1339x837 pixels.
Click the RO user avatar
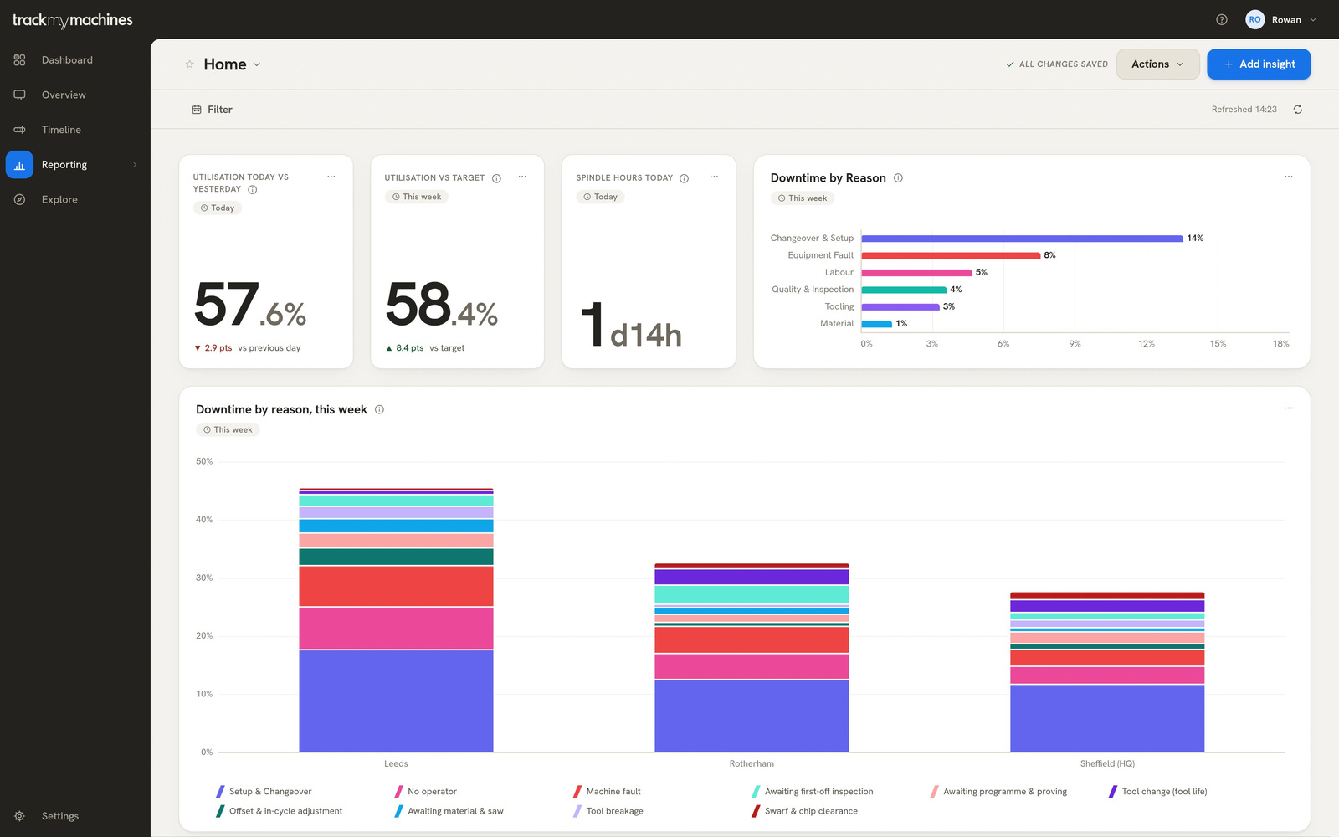[x=1254, y=20]
